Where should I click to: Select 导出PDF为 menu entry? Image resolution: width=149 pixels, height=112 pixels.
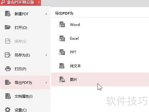click(x=25, y=82)
